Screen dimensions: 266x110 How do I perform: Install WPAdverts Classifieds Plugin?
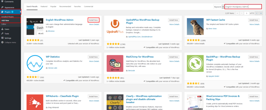click(94, 96)
